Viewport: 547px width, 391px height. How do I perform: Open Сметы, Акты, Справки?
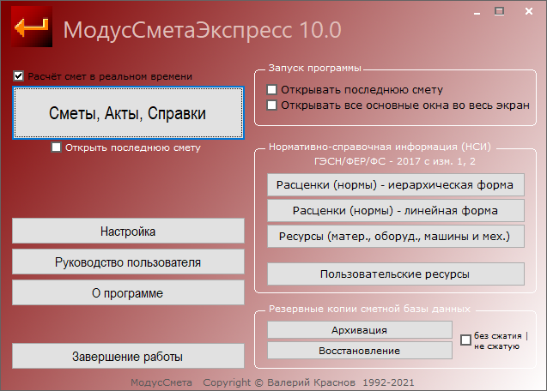tap(128, 113)
